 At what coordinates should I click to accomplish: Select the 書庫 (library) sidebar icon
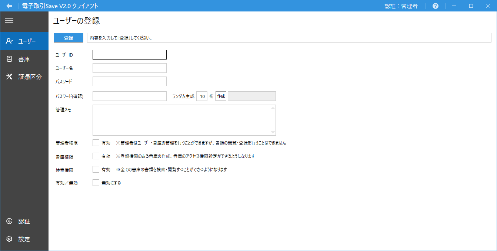(x=9, y=59)
